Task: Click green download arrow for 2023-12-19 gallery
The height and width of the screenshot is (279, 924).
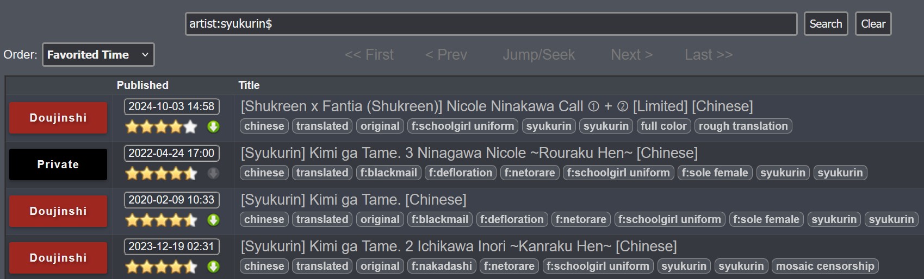Action: [x=213, y=267]
